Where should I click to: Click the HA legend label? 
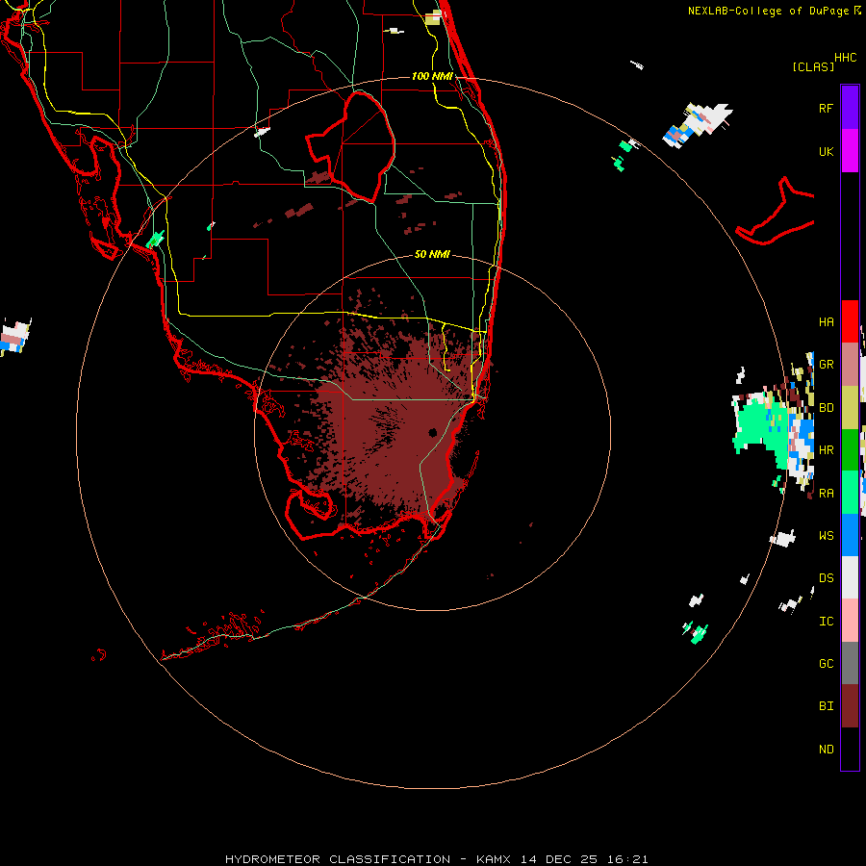(827, 322)
